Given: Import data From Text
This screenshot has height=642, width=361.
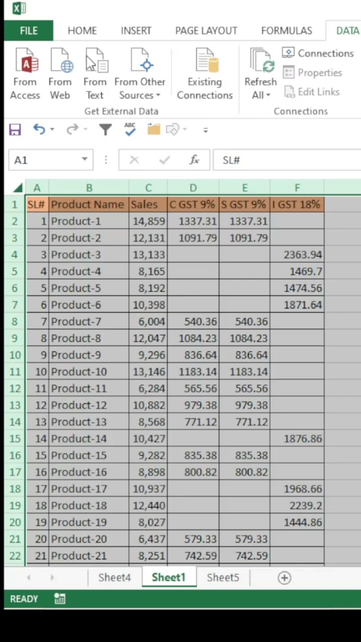Looking at the screenshot, I should point(95,74).
